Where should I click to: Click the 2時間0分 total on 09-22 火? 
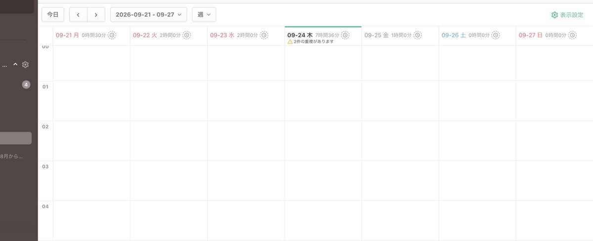point(170,36)
